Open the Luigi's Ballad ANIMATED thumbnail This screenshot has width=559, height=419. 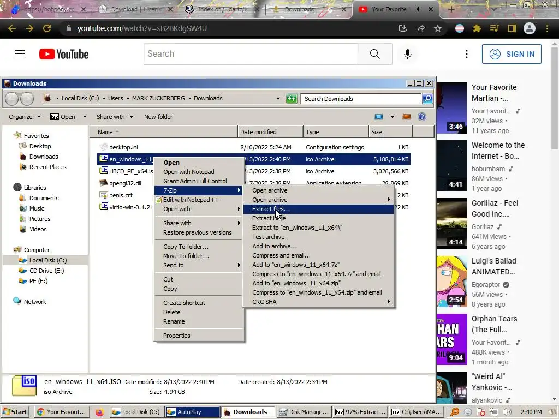click(451, 281)
